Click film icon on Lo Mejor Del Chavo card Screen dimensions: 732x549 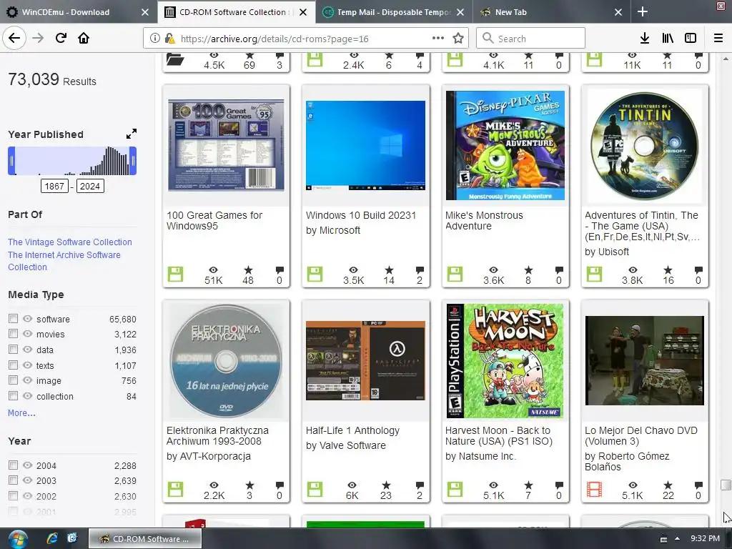(x=594, y=489)
